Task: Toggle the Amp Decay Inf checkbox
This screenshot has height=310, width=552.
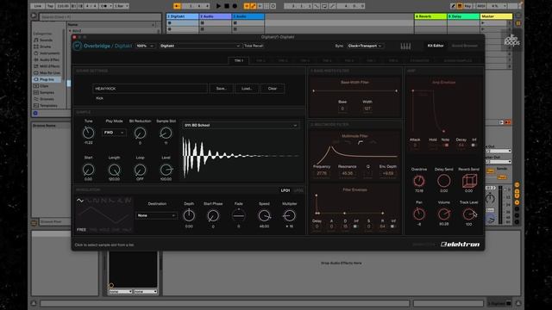Action: click(474, 145)
